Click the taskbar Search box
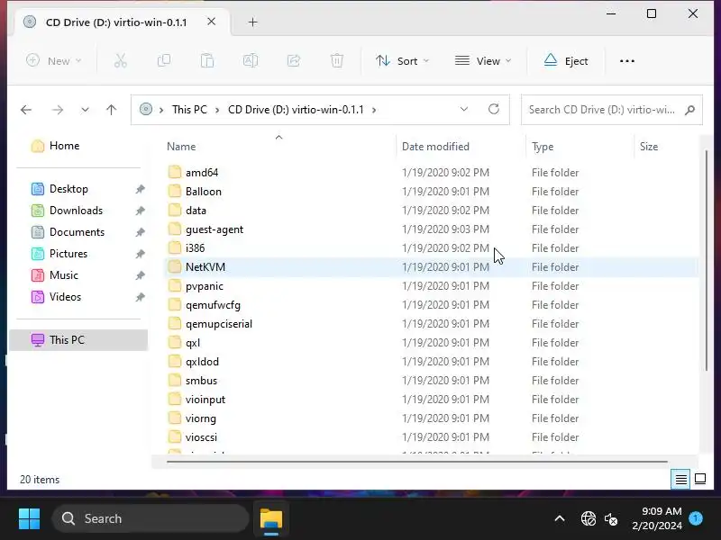Image resolution: width=721 pixels, height=540 pixels. coord(151,519)
